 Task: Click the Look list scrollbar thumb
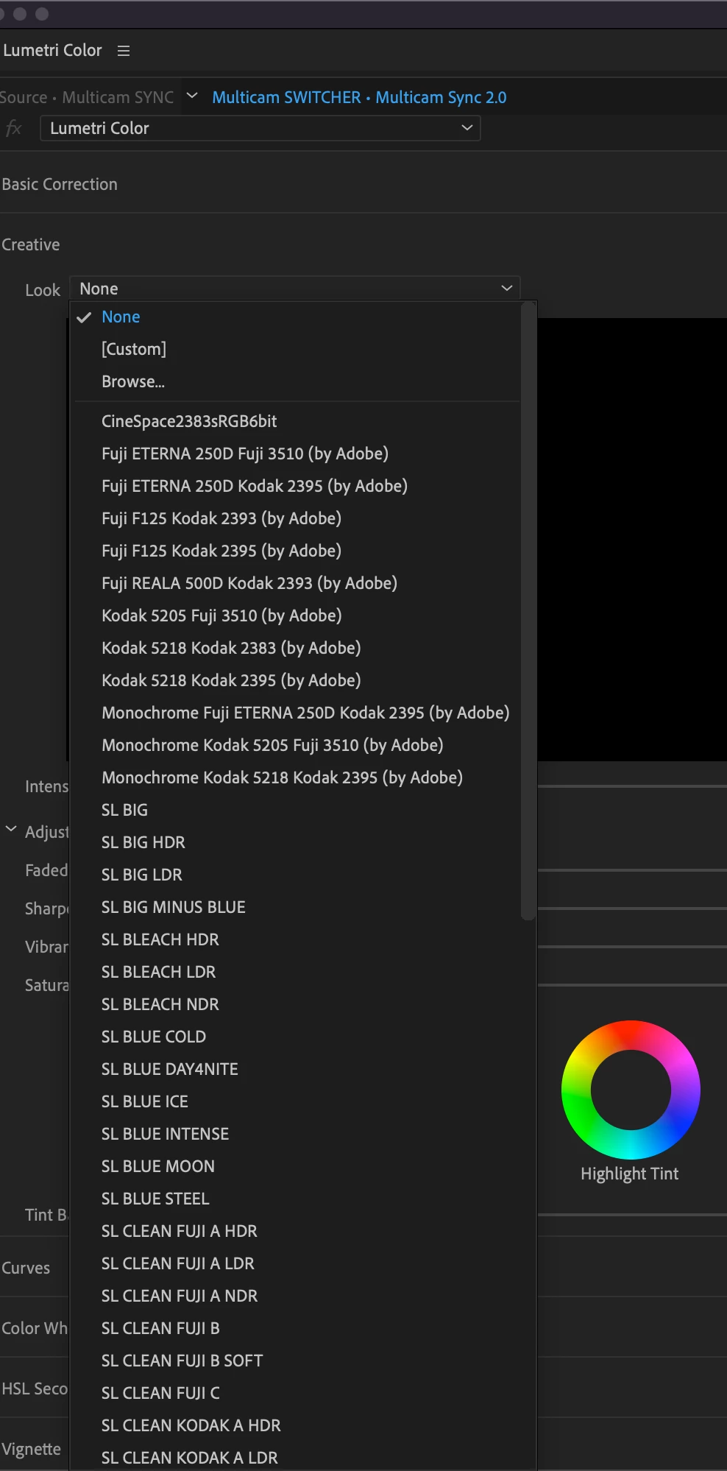pyautogui.click(x=528, y=611)
